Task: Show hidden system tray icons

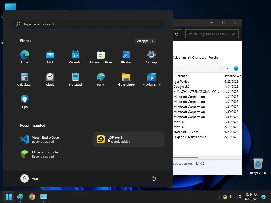Action: 218,197
